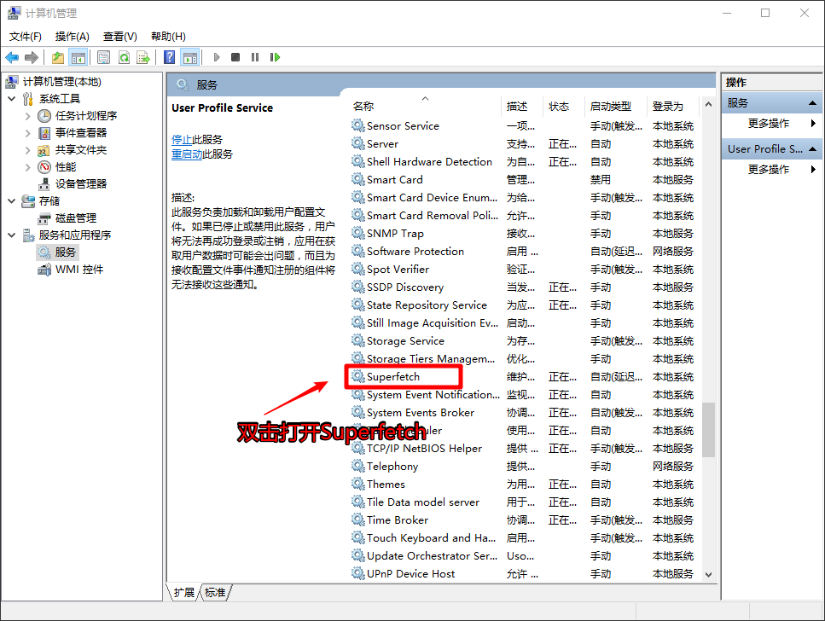Click the services list vertical scrollbar thumb
This screenshot has height=621, width=825.
pyautogui.click(x=708, y=431)
